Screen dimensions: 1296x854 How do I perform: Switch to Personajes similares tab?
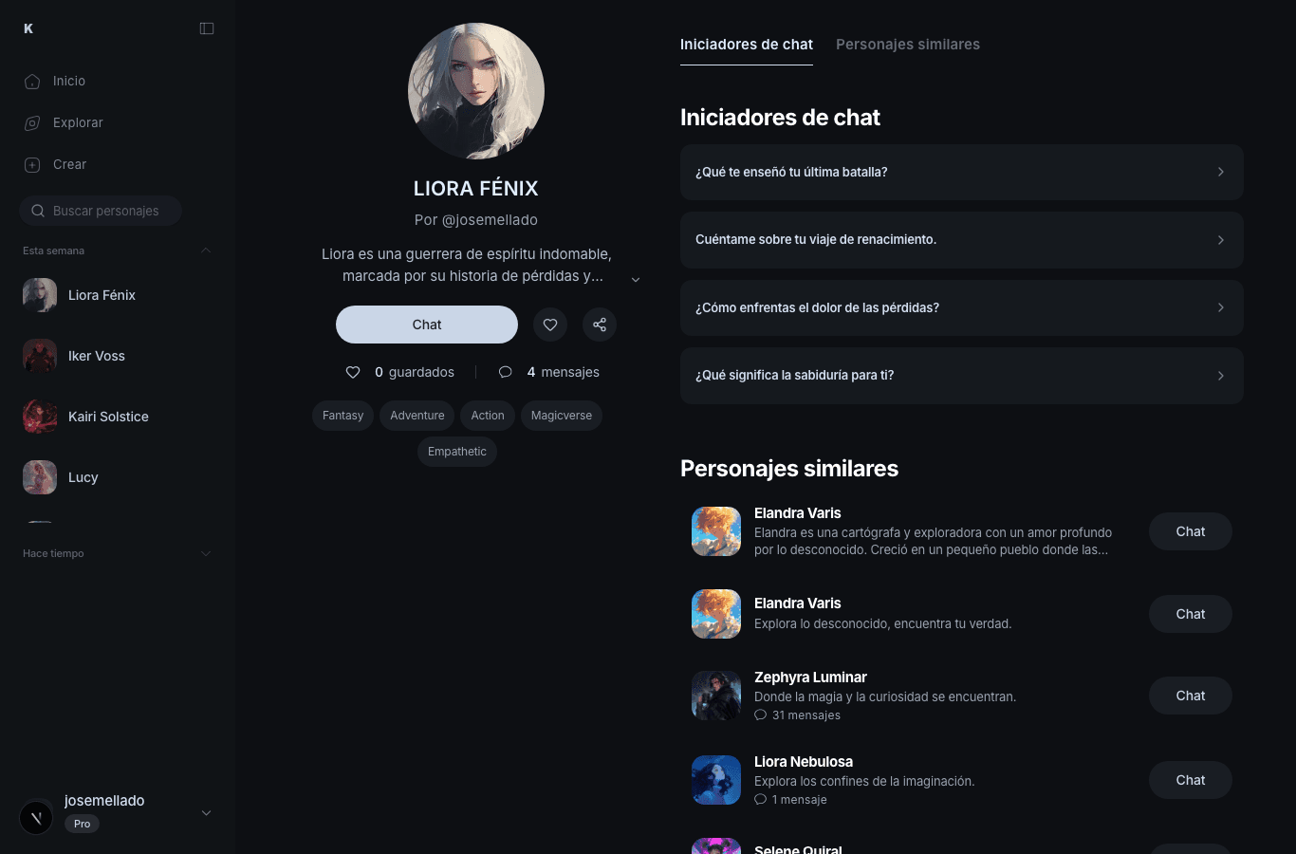pyautogui.click(x=907, y=45)
